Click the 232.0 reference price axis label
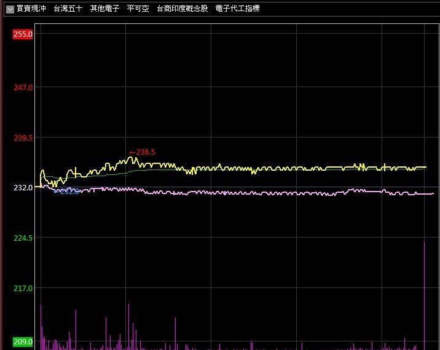Viewport: 440px width, 350px height. (23, 187)
